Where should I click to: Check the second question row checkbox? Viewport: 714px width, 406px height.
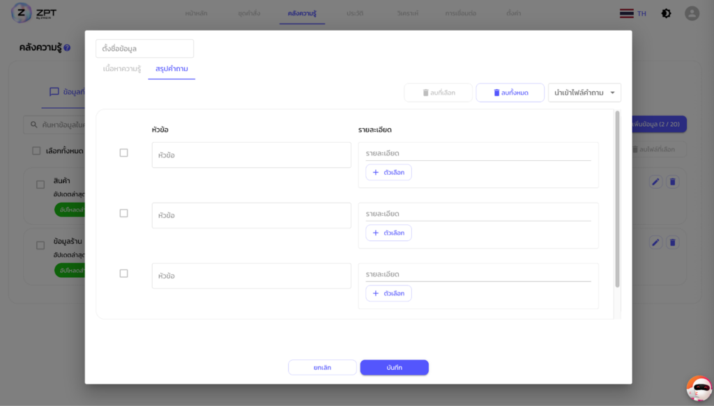pos(123,213)
